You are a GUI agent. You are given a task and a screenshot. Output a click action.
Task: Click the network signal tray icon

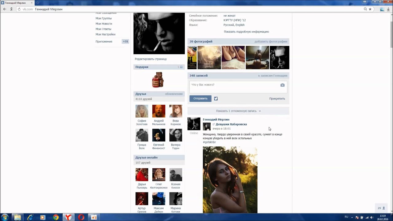[367, 217]
